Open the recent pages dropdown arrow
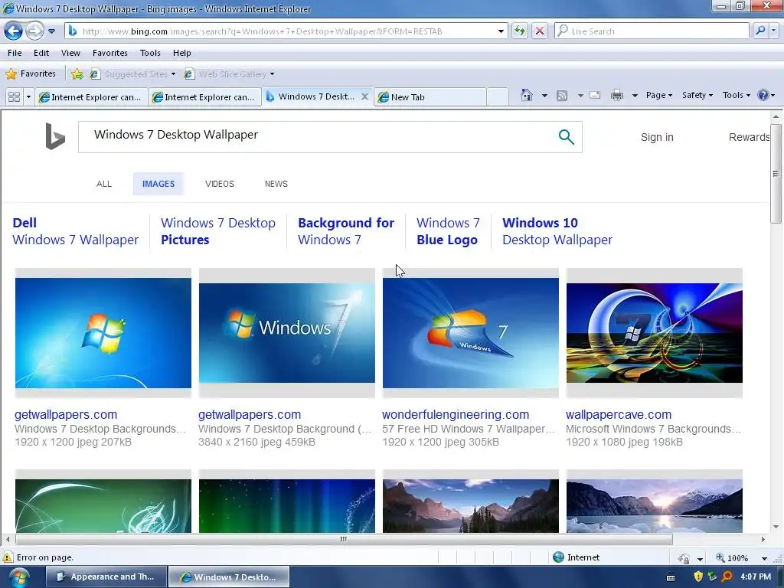784x588 pixels. coord(51,31)
